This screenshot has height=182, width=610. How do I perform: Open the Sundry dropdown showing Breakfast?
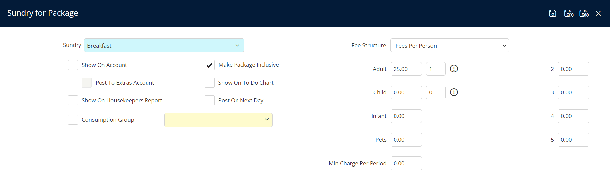pos(164,45)
